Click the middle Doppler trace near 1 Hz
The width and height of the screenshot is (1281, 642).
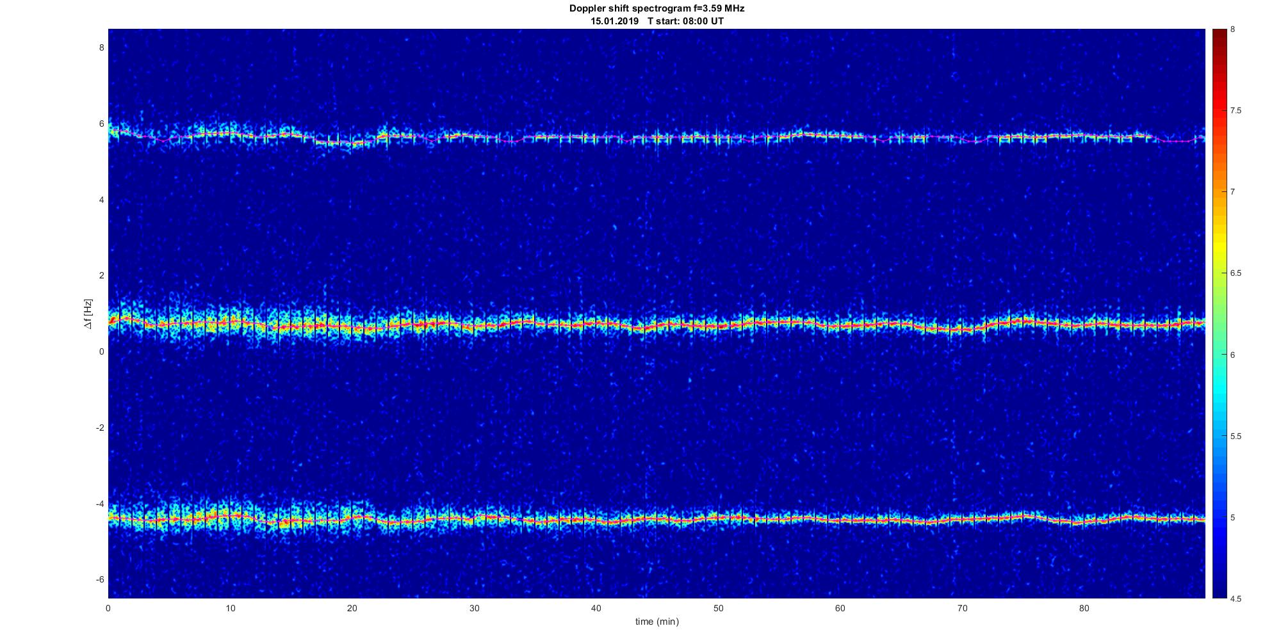pyautogui.click(x=657, y=325)
